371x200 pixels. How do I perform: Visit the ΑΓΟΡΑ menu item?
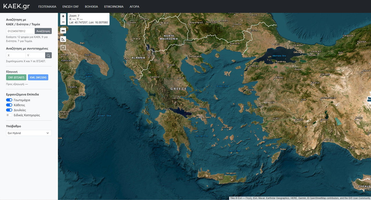point(134,6)
